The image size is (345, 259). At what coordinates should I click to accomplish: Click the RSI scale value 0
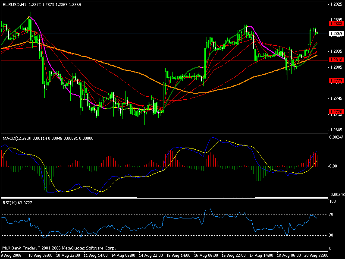pos(330,249)
